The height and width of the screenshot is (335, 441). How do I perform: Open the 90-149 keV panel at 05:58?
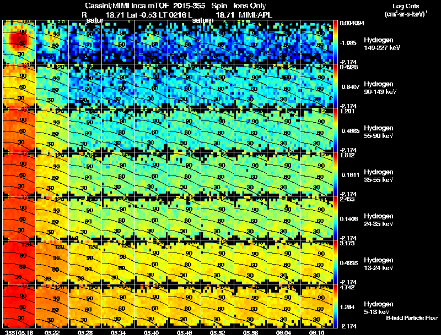click(x=250, y=86)
